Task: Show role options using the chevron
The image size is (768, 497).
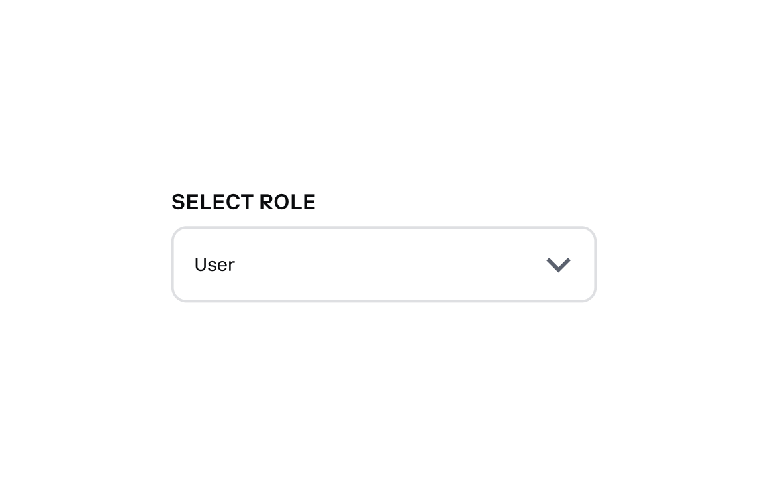Action: (x=558, y=265)
